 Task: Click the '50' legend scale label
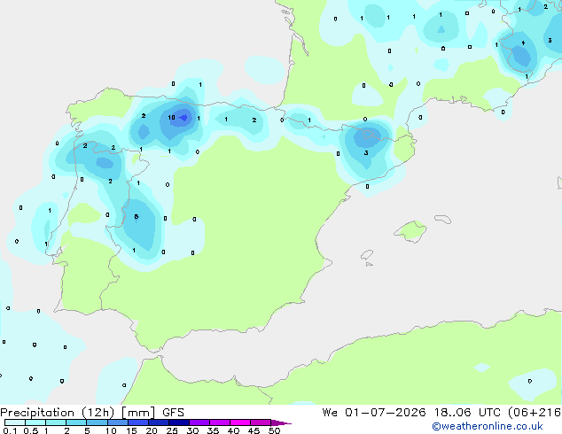click(x=274, y=430)
